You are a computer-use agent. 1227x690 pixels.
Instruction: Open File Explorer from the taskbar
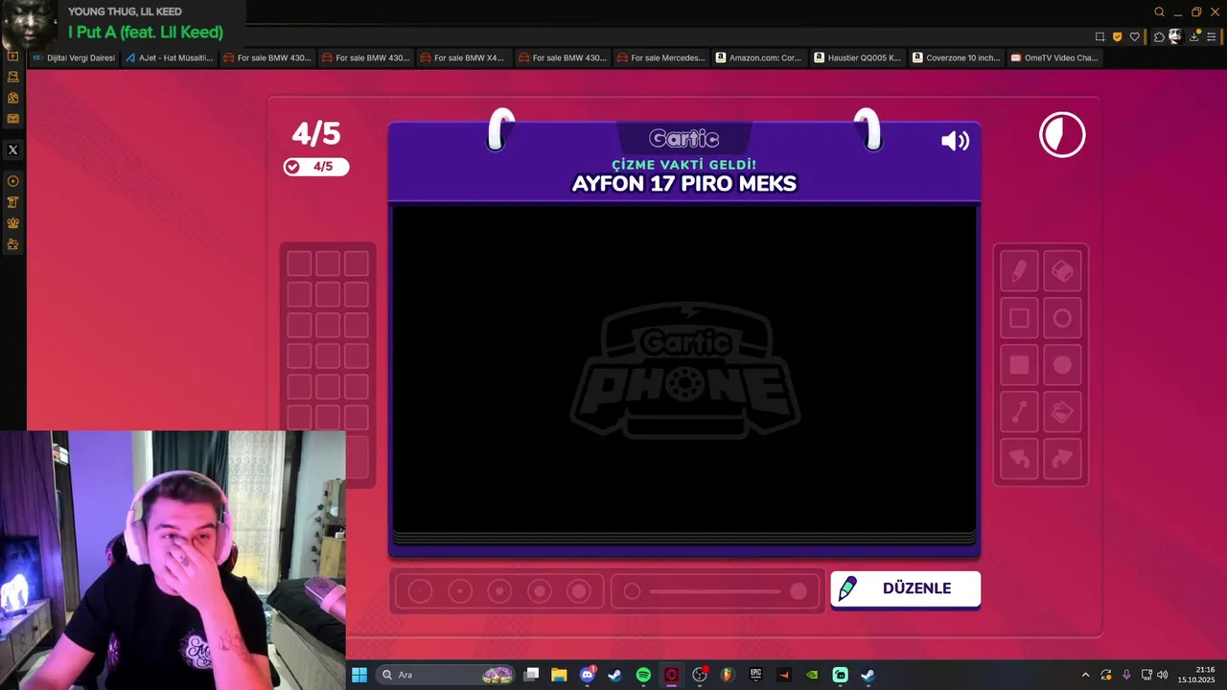[x=559, y=675]
